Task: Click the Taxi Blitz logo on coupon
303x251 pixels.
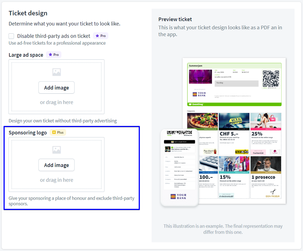Action: click(x=241, y=152)
